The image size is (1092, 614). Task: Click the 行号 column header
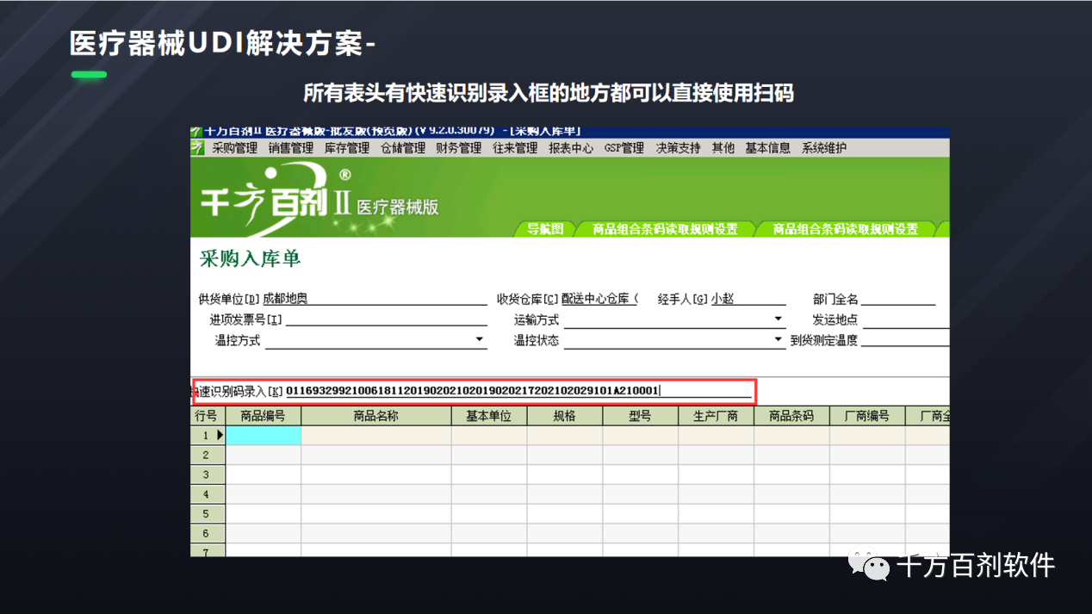click(208, 416)
